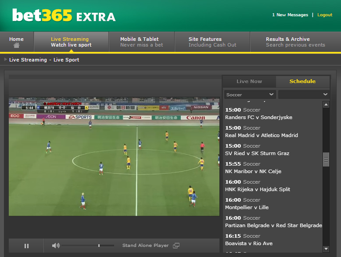Screen dimensions: 341x257
Task: Open Results & Archive menu tab
Action: (x=295, y=42)
